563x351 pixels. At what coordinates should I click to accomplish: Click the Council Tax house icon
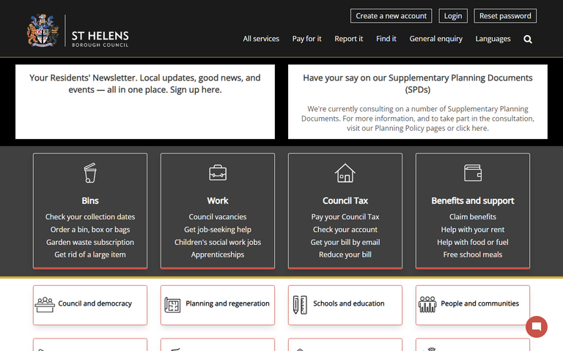(x=345, y=173)
